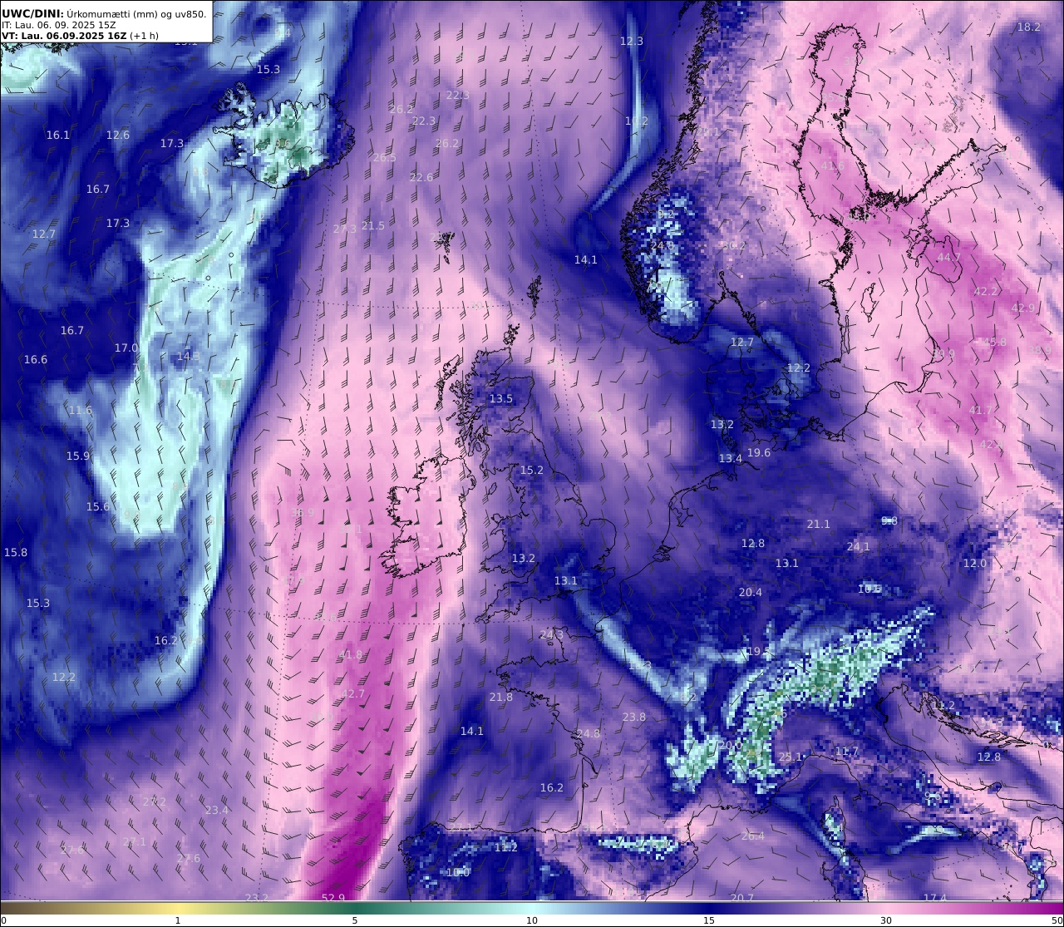Click the 41.8 value in the Atlantic
Image resolution: width=1064 pixels, height=927 pixels.
pyautogui.click(x=352, y=654)
